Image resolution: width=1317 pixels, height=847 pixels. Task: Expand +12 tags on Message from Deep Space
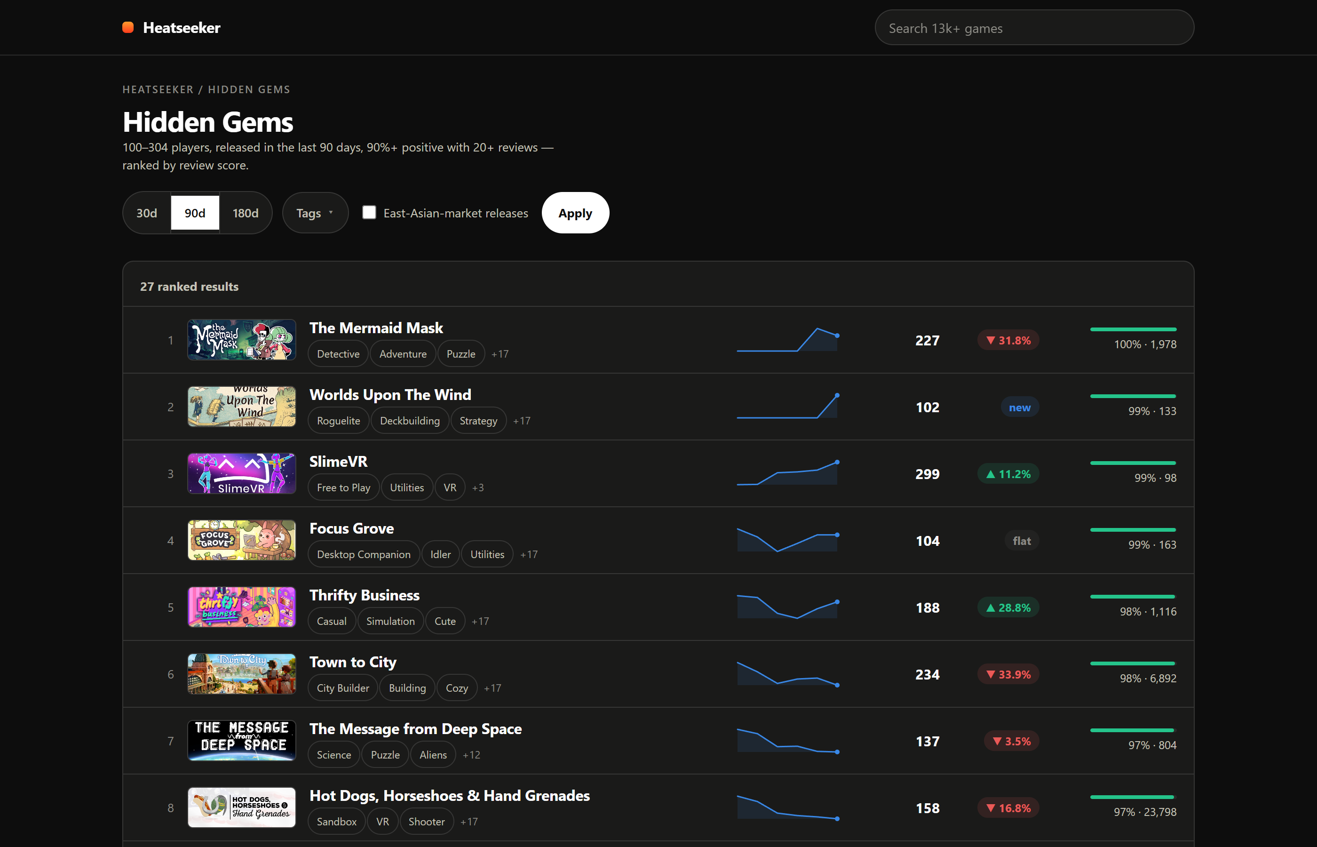tap(472, 755)
